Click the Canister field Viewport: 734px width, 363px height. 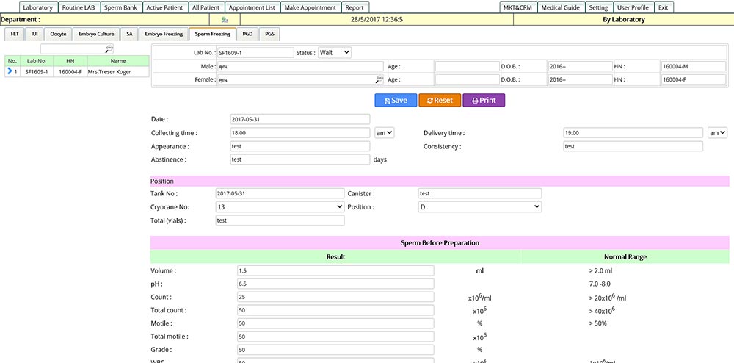click(480, 193)
